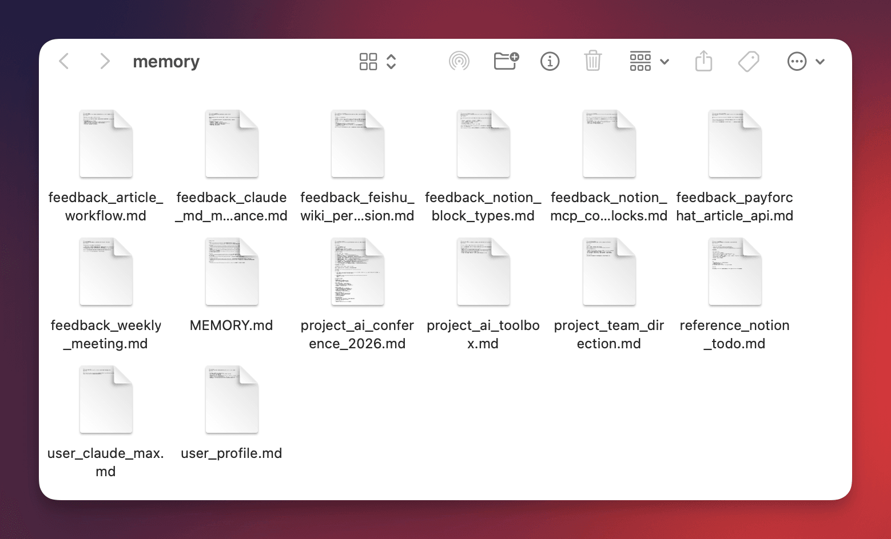891x539 pixels.
Task: Move the selection to Trash
Action: (593, 61)
